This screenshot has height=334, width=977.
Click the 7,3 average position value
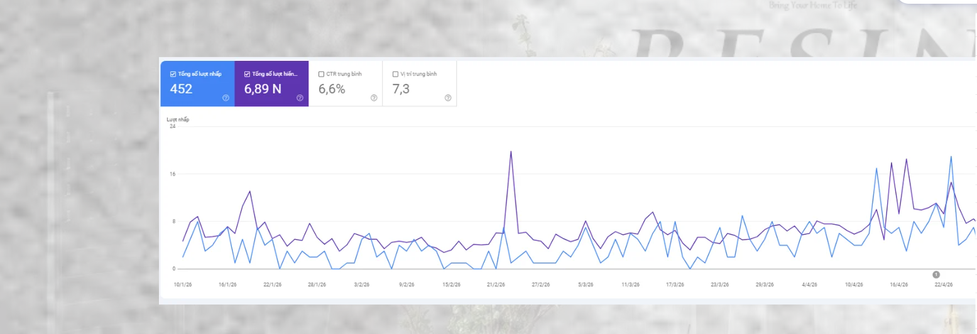(x=401, y=89)
